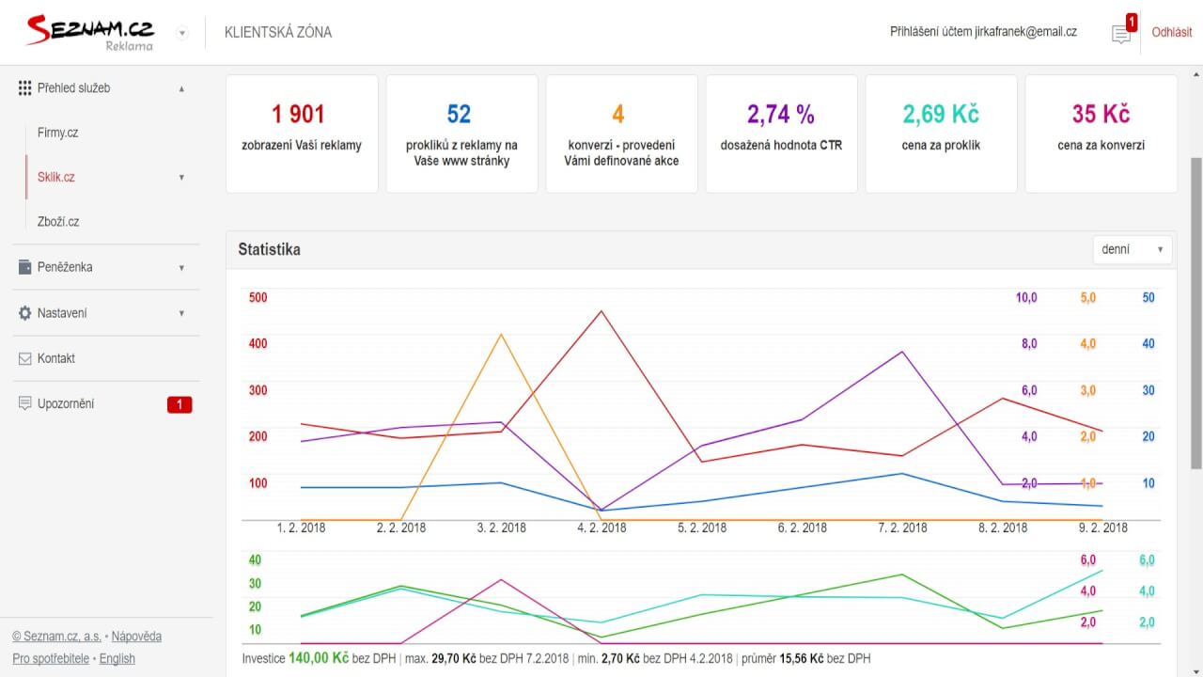Screen dimensions: 1203x677
Task: Select Zboží.cz in the sidebar
Action: [58, 222]
